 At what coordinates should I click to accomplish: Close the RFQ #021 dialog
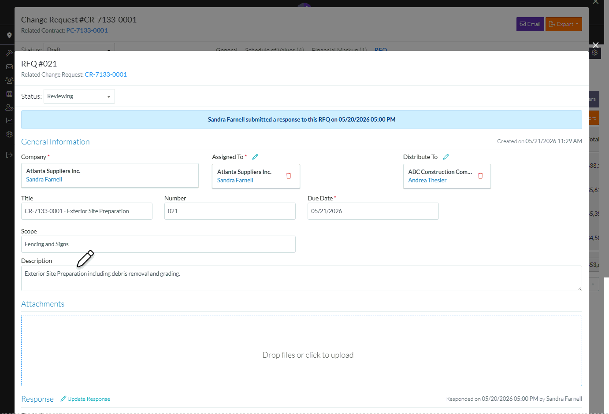click(x=595, y=45)
